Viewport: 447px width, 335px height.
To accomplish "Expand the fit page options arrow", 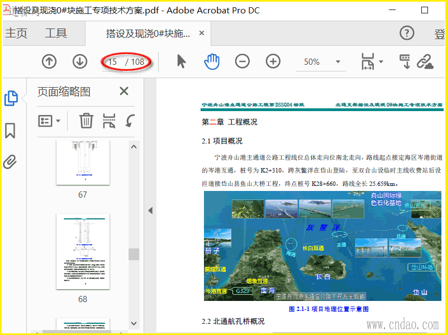I will pos(381,61).
